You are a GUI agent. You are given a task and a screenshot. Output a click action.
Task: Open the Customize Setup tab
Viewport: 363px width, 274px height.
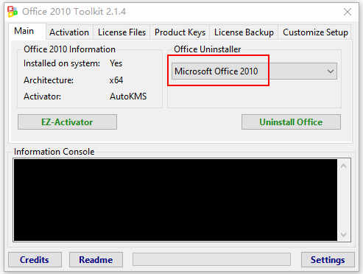315,32
